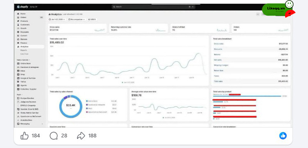The height and width of the screenshot is (148, 308).
Task: Open the Google & YouTube channel
Action: (28, 78)
